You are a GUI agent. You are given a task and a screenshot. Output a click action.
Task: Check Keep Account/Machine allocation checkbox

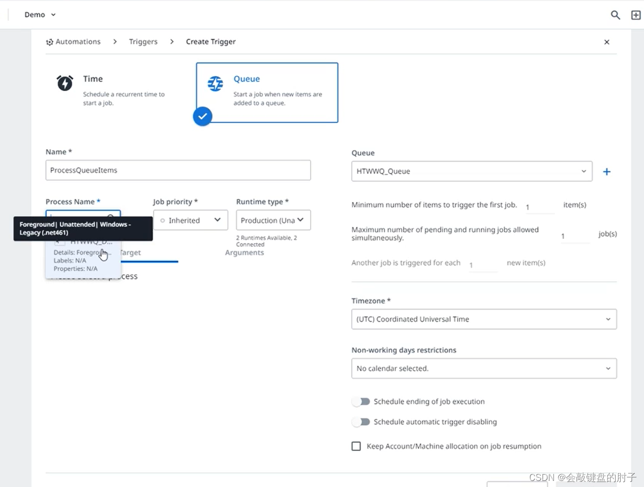356,446
